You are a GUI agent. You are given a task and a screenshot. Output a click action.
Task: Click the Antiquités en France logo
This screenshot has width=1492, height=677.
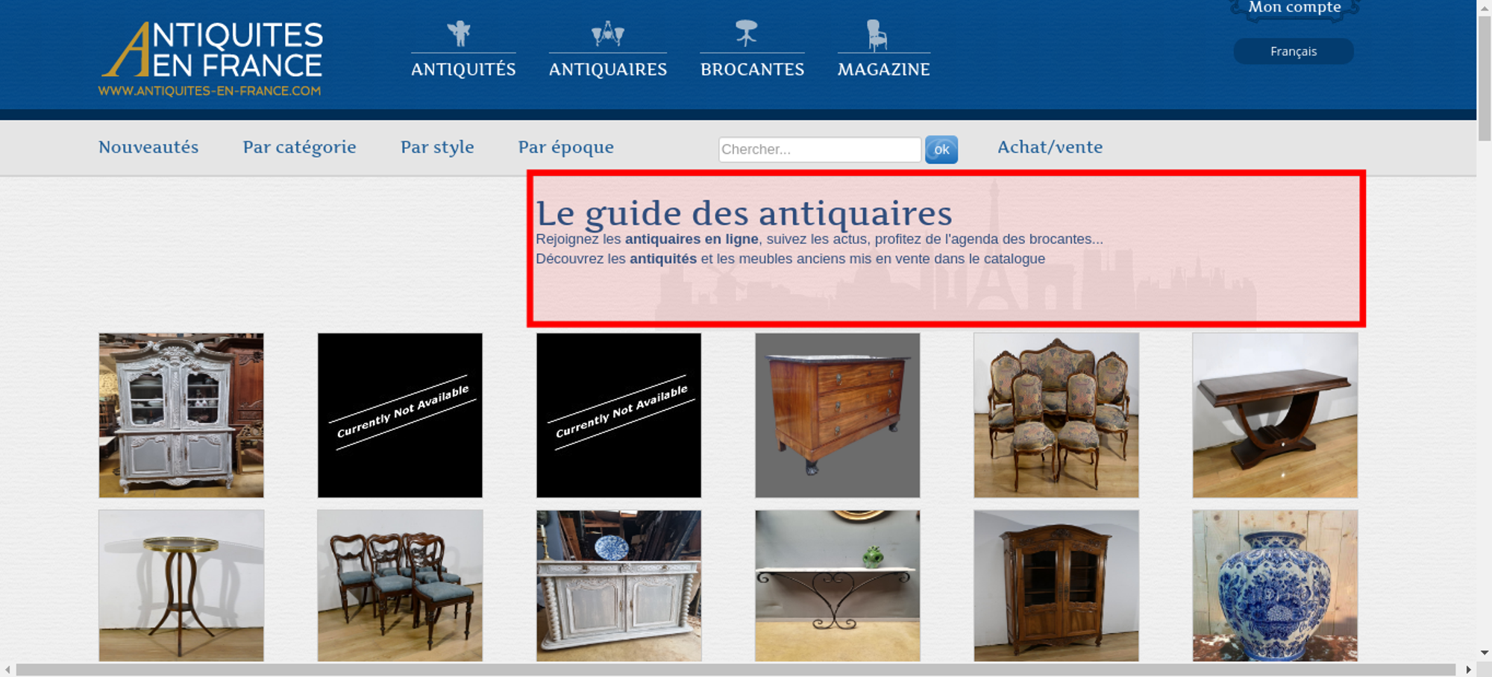(x=211, y=59)
